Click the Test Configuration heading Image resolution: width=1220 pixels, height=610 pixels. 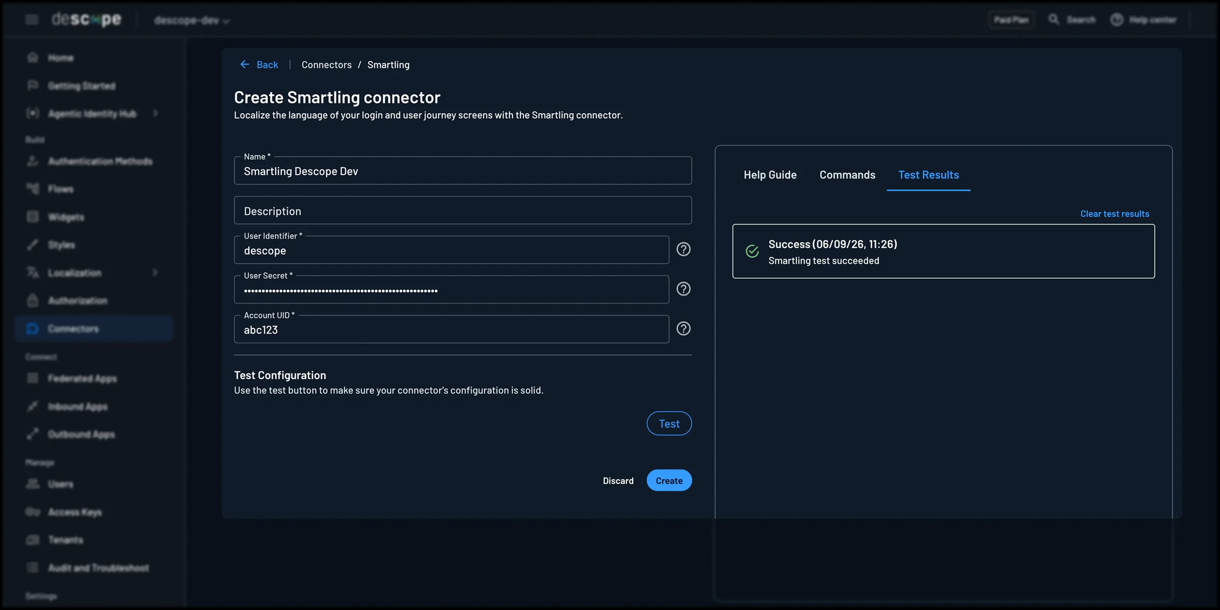[280, 375]
